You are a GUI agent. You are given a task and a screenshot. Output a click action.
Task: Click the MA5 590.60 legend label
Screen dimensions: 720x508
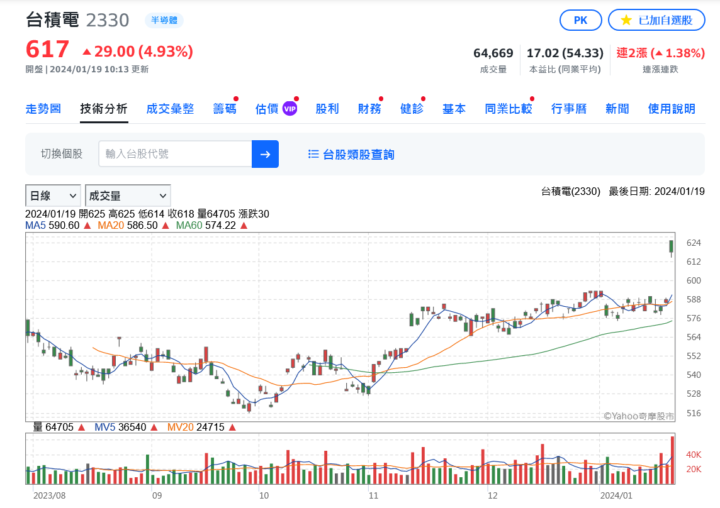[x=52, y=226]
